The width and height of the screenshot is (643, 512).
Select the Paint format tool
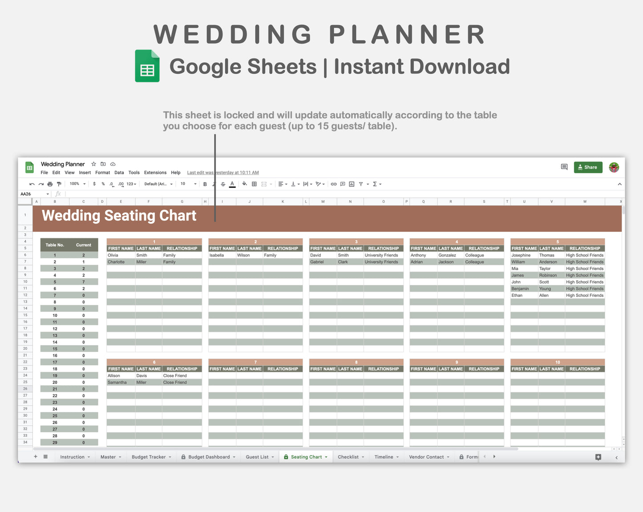[x=58, y=184]
